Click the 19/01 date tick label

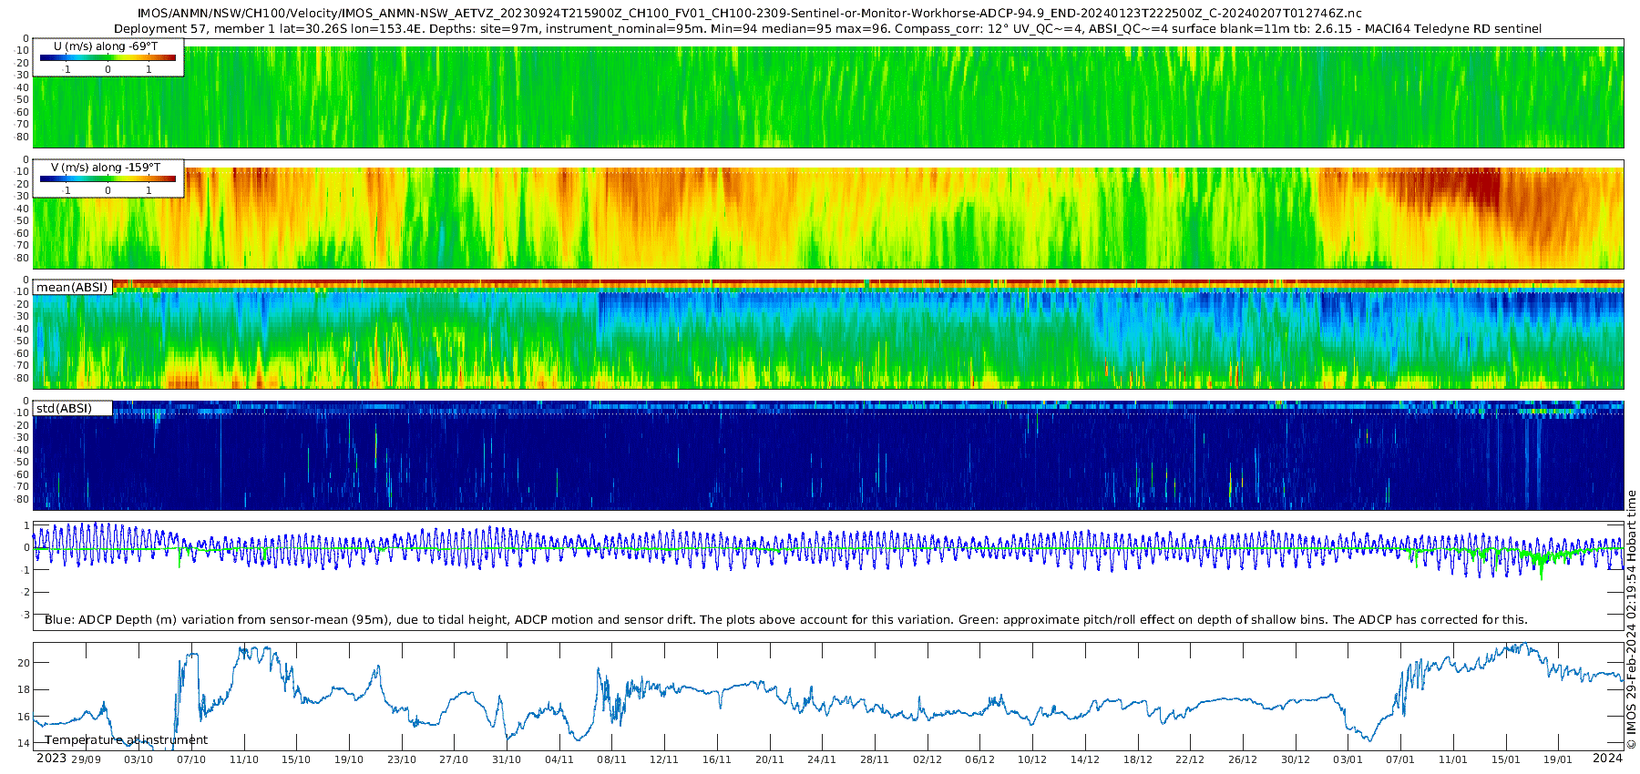point(1558,759)
